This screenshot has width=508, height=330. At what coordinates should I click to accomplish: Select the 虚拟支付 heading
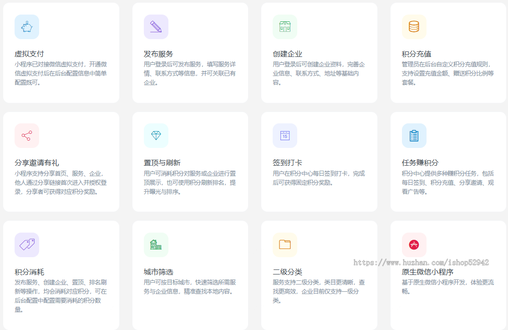click(x=29, y=54)
